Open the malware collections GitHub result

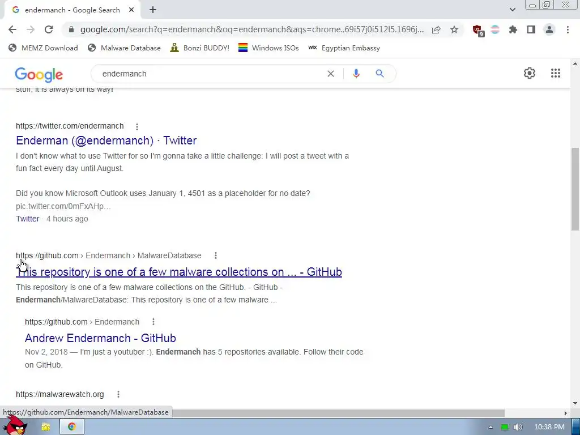tap(178, 272)
